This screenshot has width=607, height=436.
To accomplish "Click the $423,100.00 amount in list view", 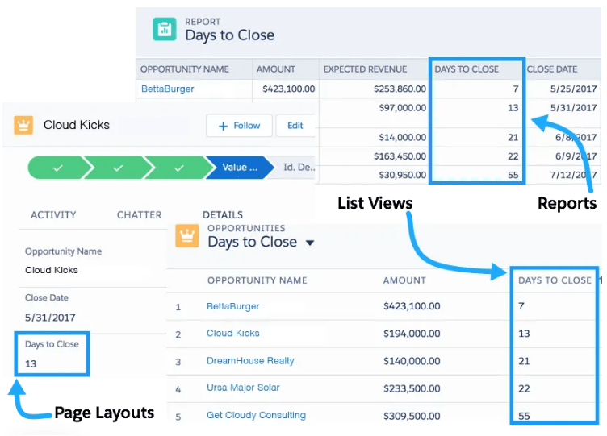I will pyautogui.click(x=412, y=306).
